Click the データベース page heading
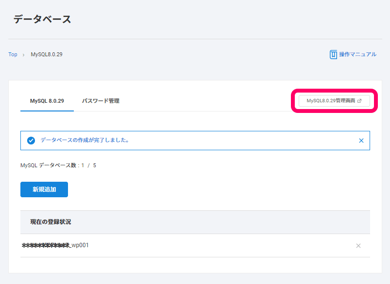390x284 pixels. click(42, 19)
